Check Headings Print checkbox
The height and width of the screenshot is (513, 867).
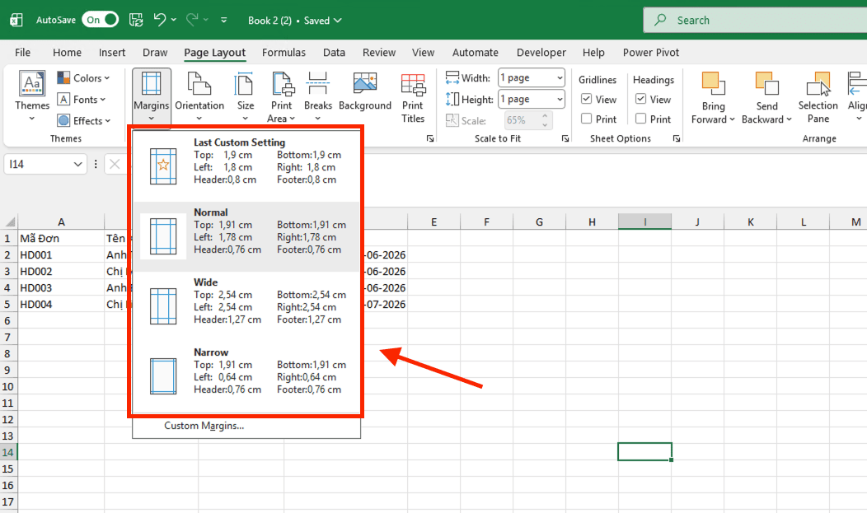(640, 119)
